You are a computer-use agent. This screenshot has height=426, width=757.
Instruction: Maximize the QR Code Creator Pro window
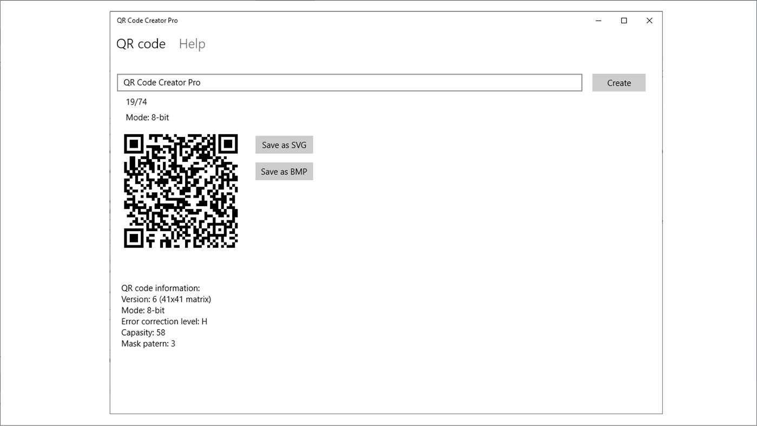[624, 20]
